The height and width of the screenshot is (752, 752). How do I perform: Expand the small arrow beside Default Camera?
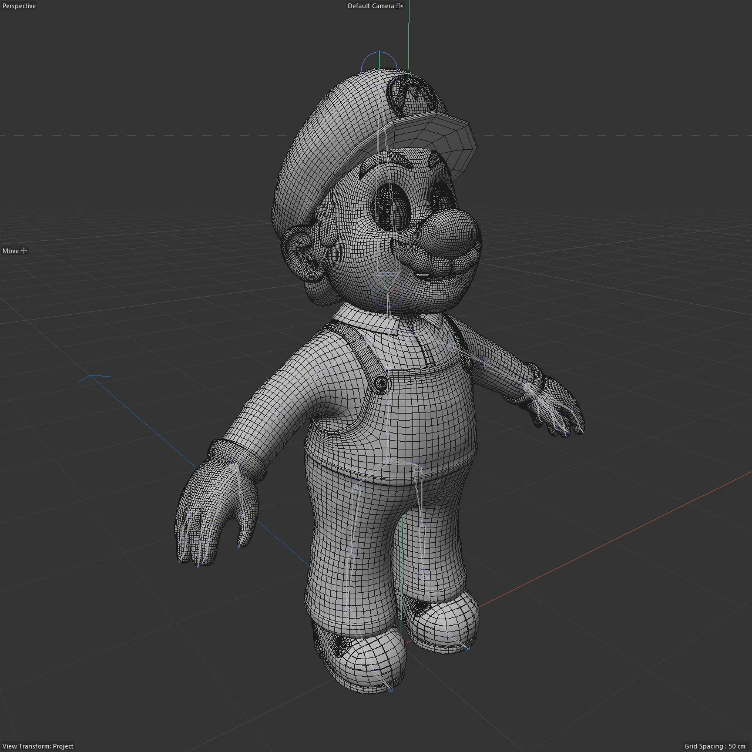click(401, 6)
